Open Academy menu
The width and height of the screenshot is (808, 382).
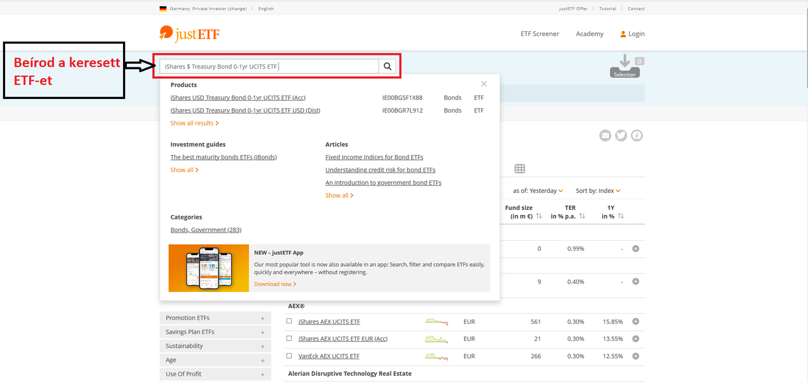tap(590, 34)
